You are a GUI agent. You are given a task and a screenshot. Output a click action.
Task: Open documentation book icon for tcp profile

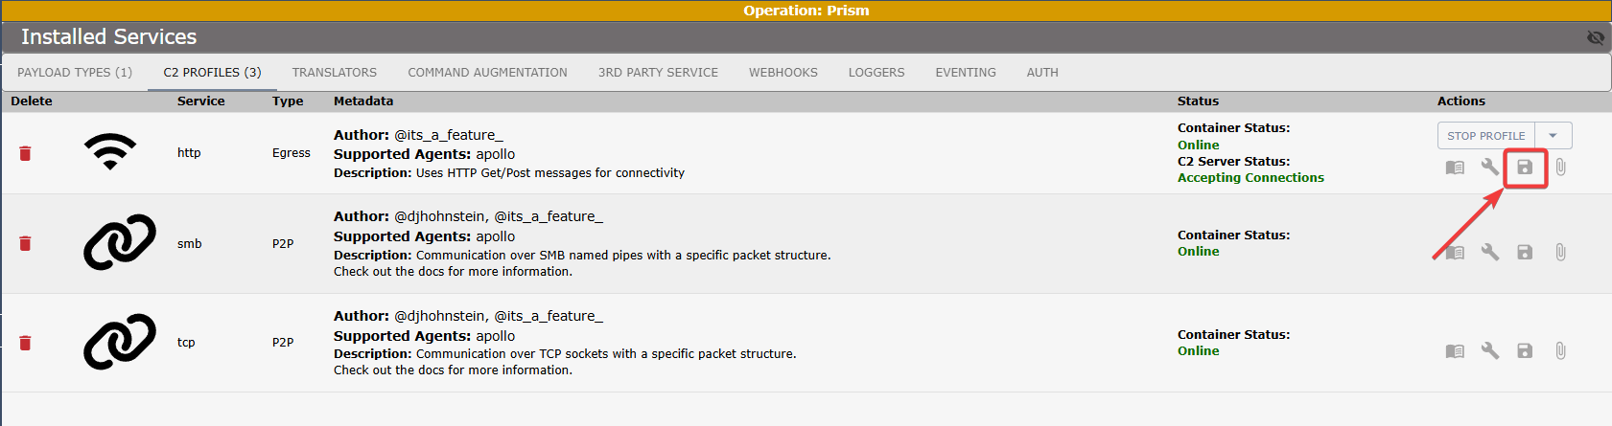click(1455, 351)
